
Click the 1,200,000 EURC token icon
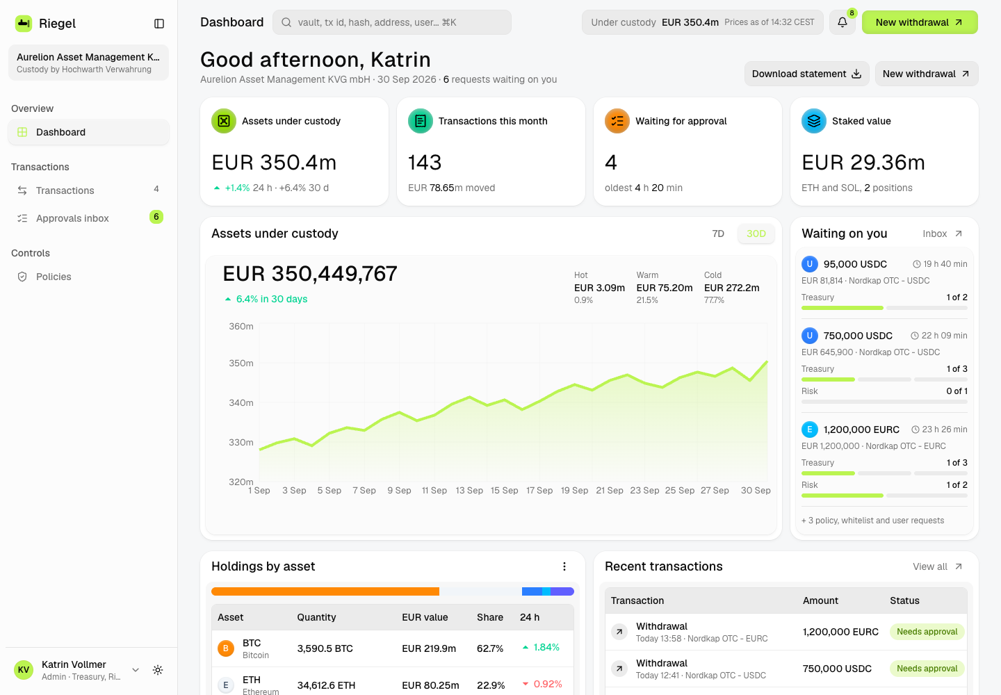[810, 430]
